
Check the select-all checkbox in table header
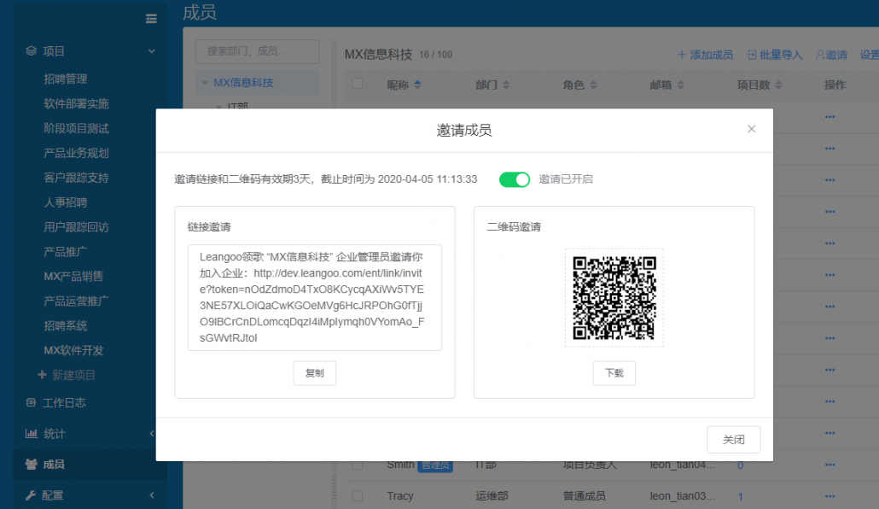358,84
